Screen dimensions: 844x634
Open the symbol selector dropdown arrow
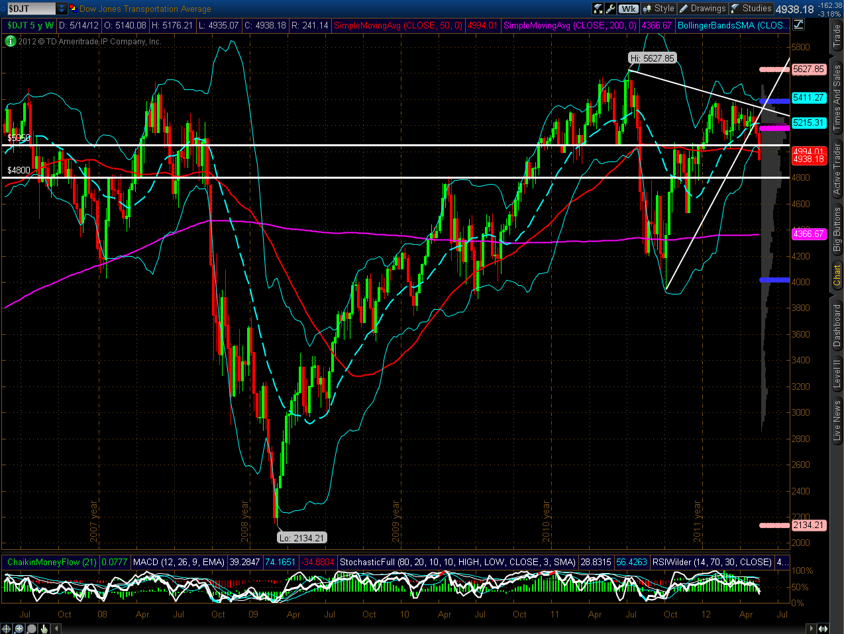tap(62, 9)
